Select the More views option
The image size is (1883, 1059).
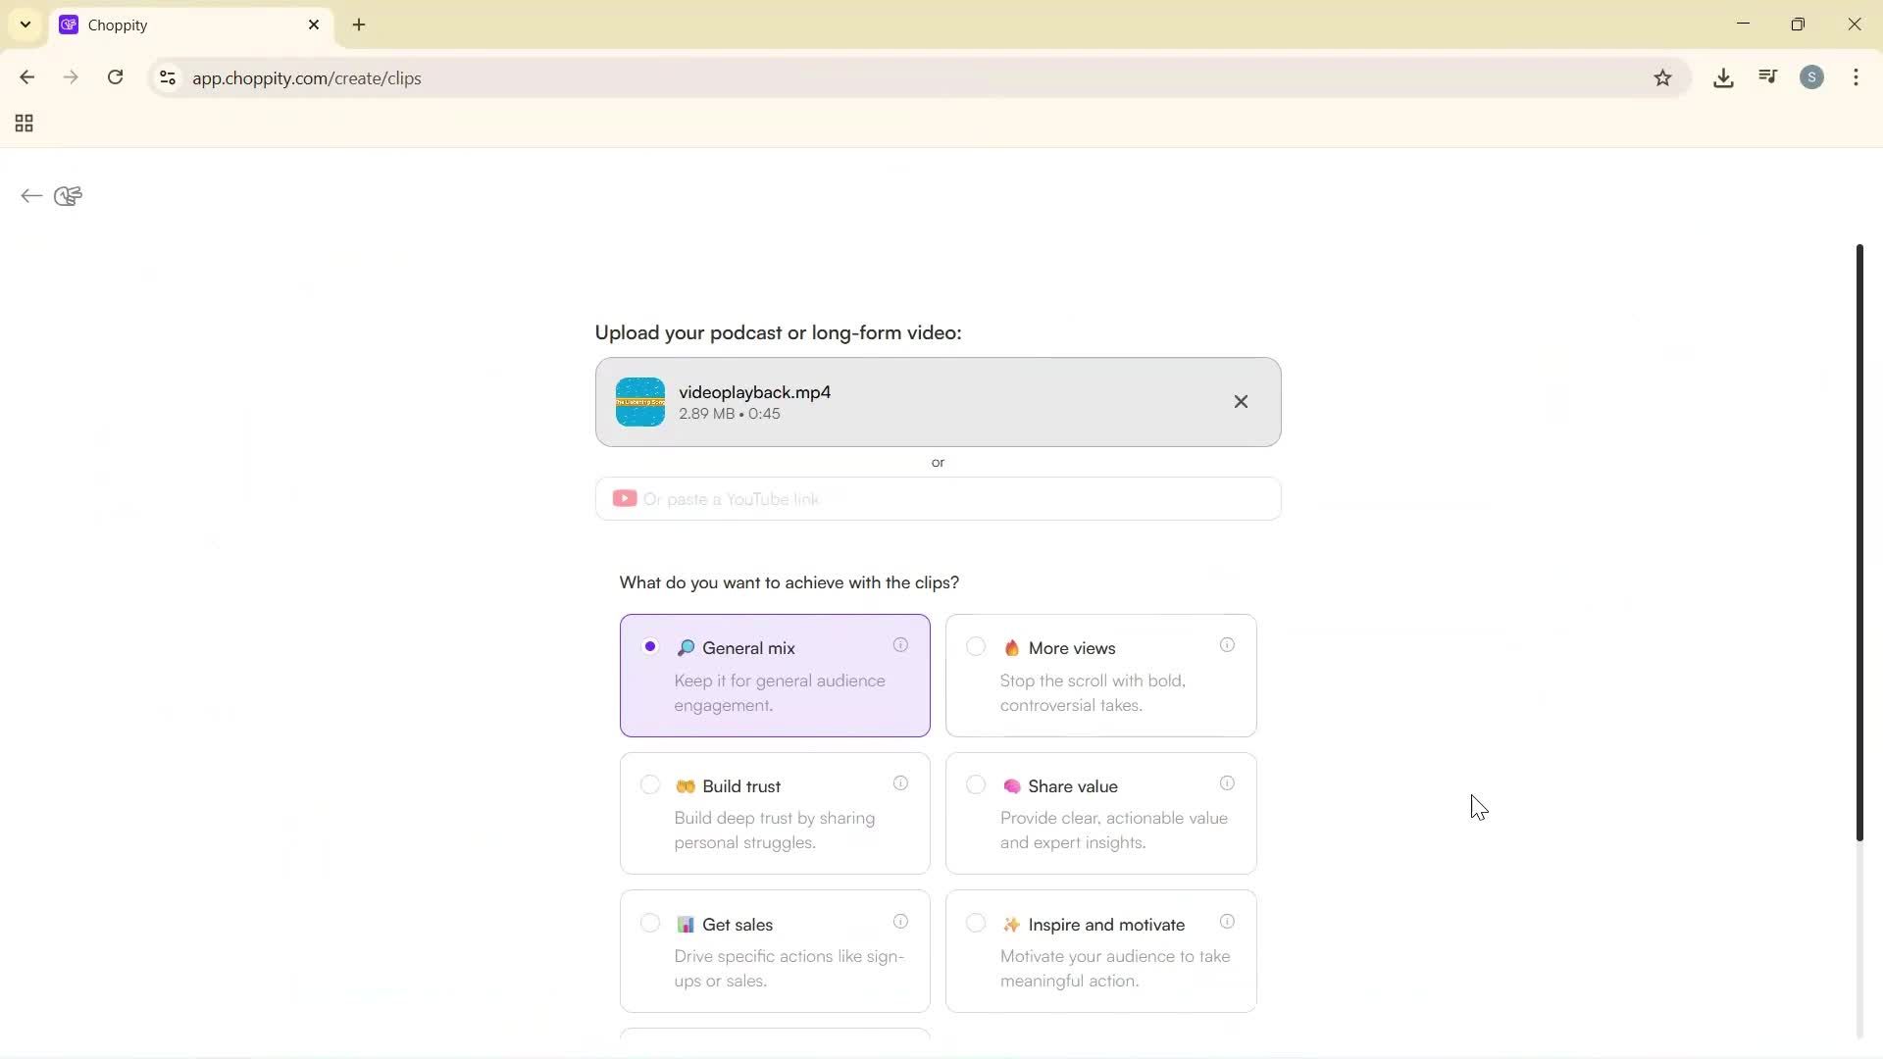coord(976,646)
